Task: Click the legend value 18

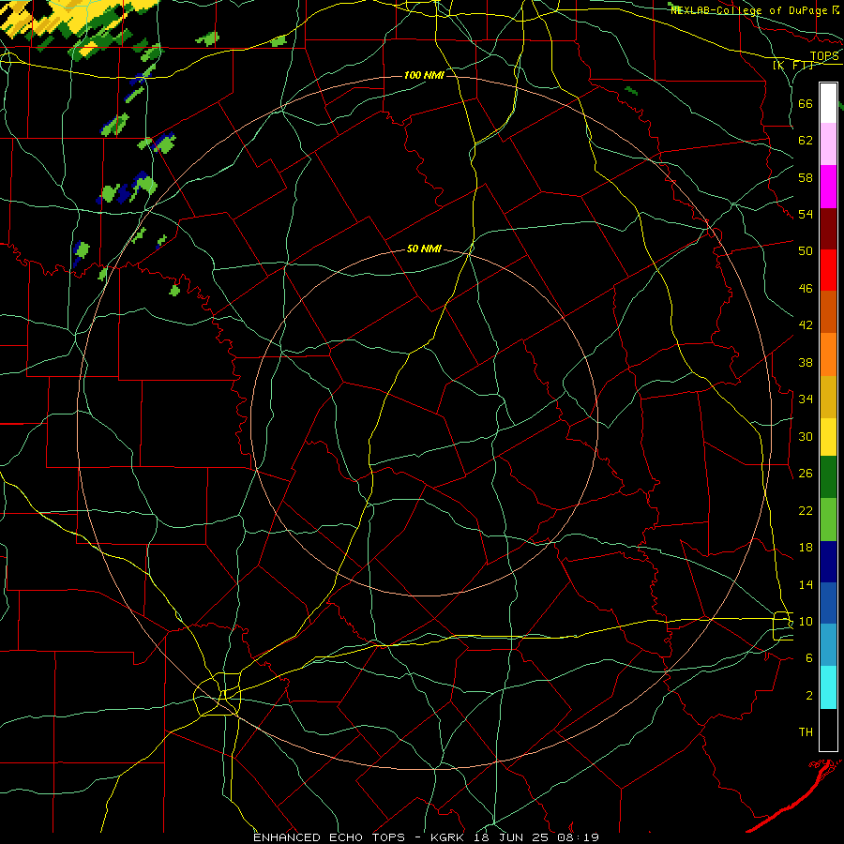Action: point(806,548)
